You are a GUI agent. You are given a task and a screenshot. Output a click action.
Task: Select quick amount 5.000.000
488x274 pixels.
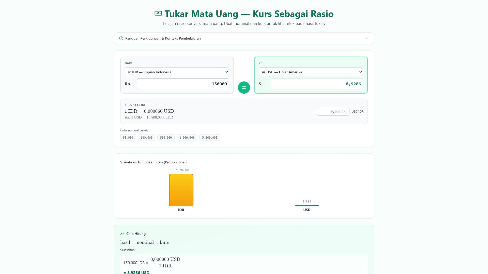210,138
